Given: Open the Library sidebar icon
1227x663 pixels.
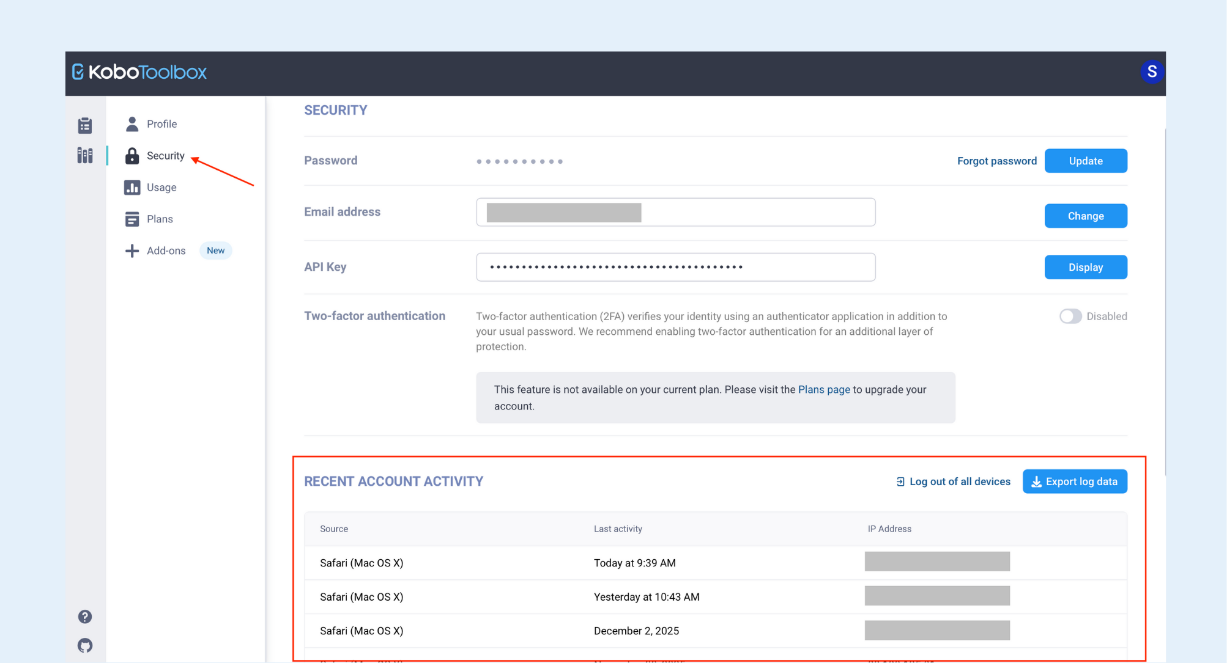Looking at the screenshot, I should tap(85, 155).
